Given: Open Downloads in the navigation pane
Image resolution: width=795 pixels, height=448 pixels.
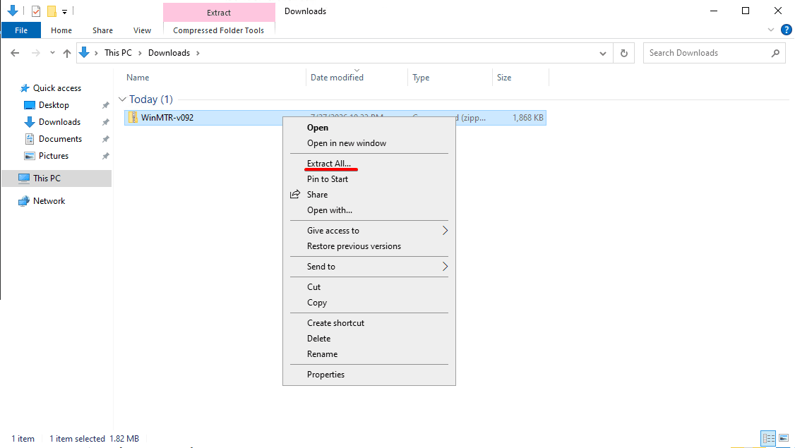Looking at the screenshot, I should tap(59, 122).
